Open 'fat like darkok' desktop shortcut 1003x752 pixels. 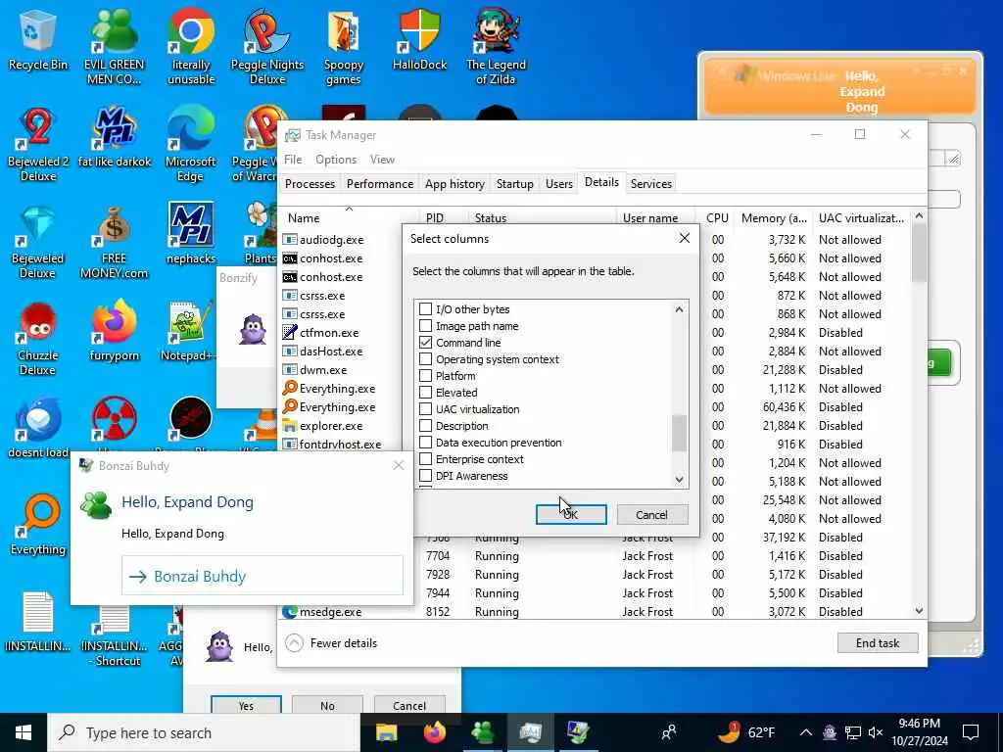tap(114, 138)
